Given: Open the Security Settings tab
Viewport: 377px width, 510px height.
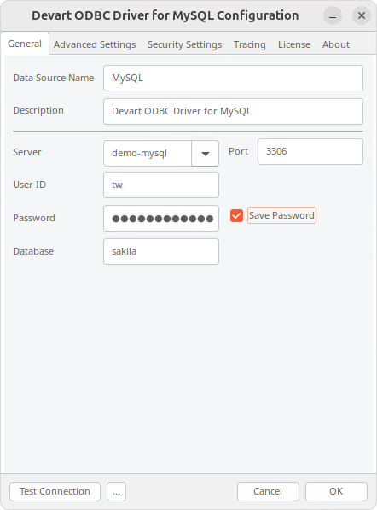Looking at the screenshot, I should 185,44.
